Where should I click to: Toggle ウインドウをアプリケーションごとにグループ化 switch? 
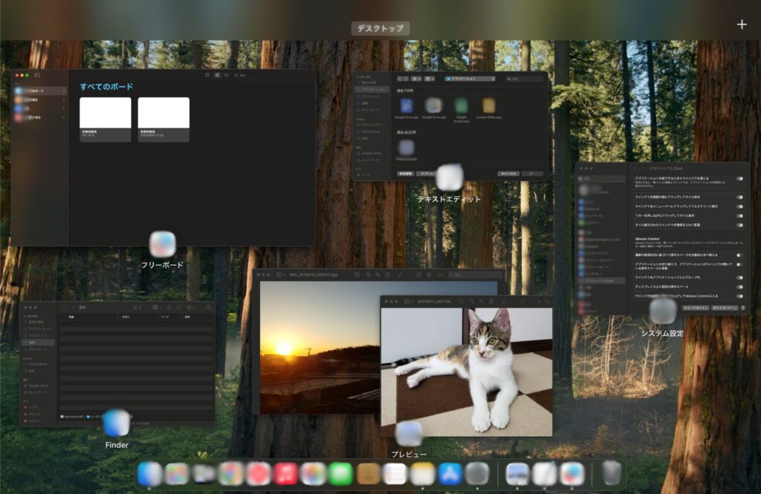(x=739, y=277)
